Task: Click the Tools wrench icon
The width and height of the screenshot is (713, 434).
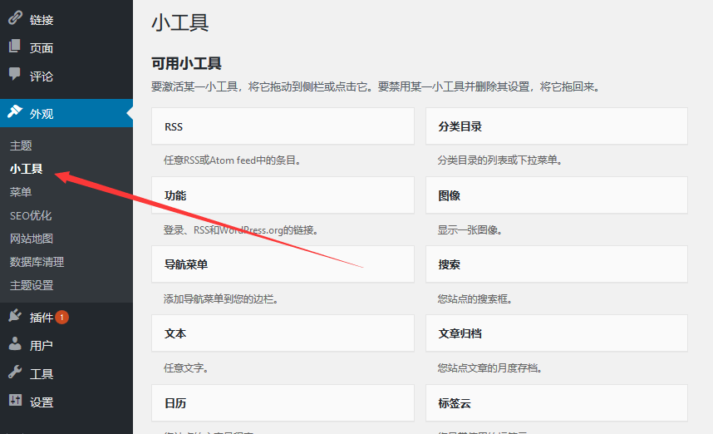Action: 15,372
